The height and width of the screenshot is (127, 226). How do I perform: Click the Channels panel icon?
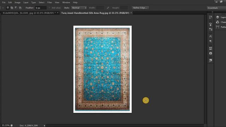(218, 22)
